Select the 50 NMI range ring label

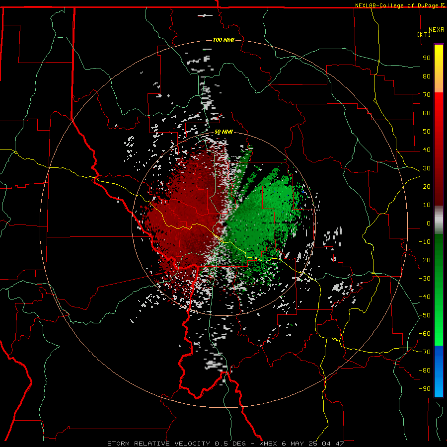point(223,132)
